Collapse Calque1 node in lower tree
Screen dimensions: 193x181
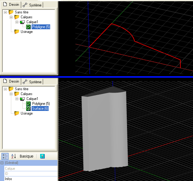pyautogui.click(x=17, y=99)
